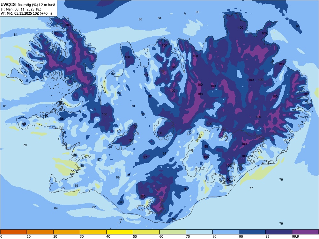Click the 'VT: Mið. 05.11.2025 10Z (+40 h)' line

click(x=26, y=14)
